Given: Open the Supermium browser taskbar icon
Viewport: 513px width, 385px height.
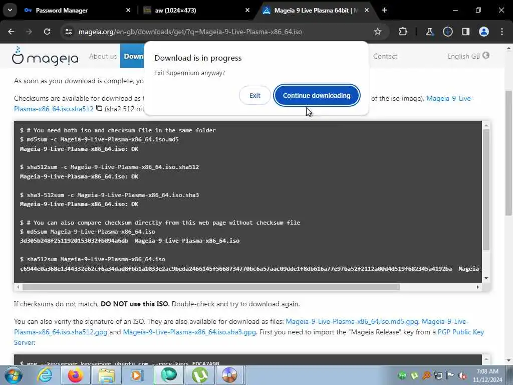Looking at the screenshot, I should click(169, 375).
